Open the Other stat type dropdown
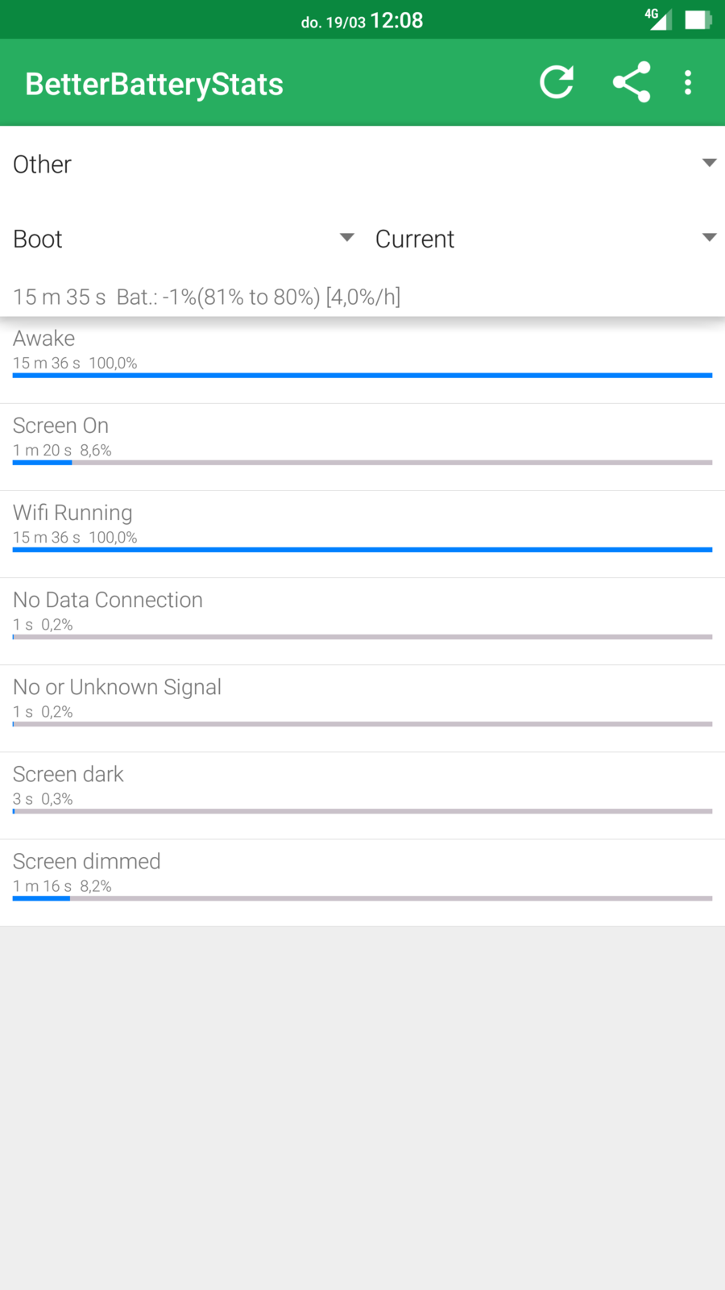725x1290 pixels. click(362, 164)
